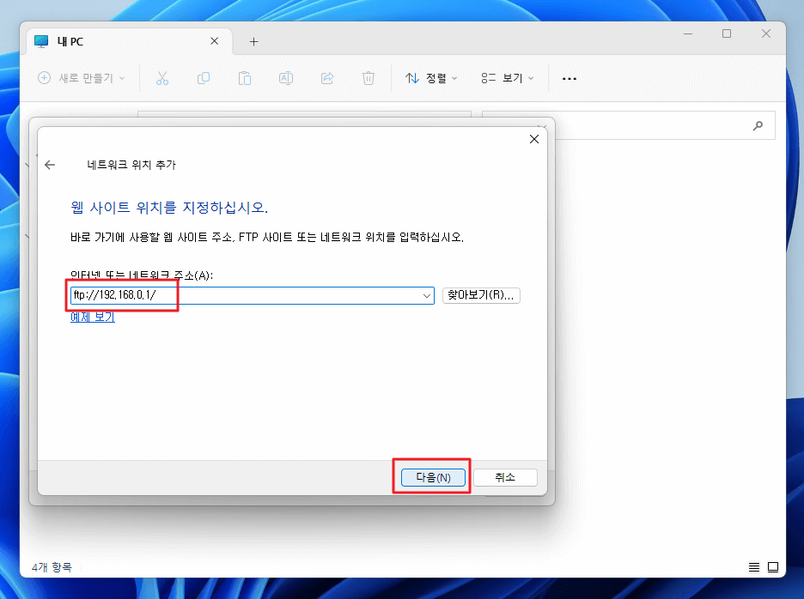The width and height of the screenshot is (804, 599).
Task: Select the Rename icon in the toolbar
Action: [x=286, y=78]
